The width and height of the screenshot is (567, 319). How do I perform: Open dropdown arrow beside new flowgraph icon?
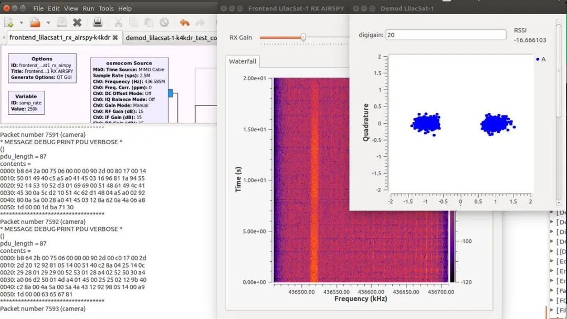coord(22,23)
